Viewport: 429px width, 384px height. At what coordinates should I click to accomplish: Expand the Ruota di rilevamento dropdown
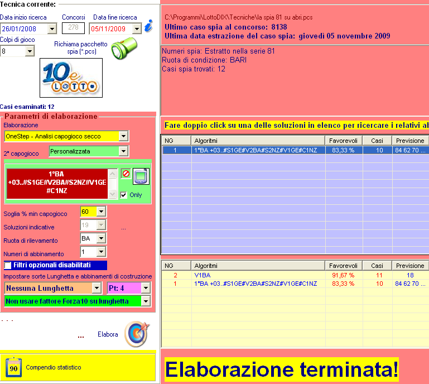click(x=101, y=238)
